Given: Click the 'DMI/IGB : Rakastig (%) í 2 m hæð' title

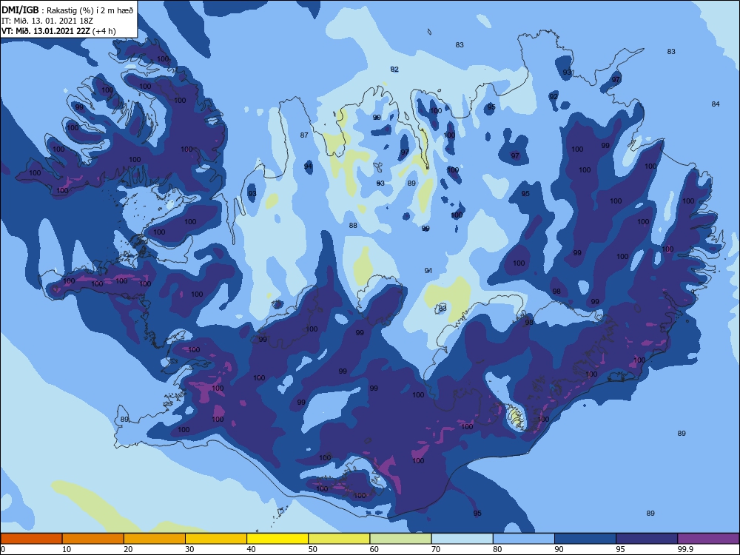Looking at the screenshot, I should click(67, 10).
